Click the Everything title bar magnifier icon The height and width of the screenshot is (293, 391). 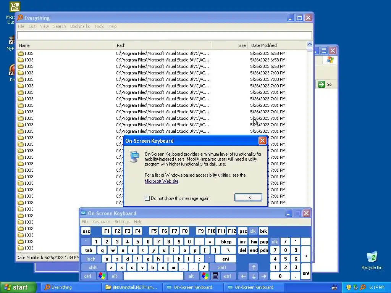[x=20, y=18]
